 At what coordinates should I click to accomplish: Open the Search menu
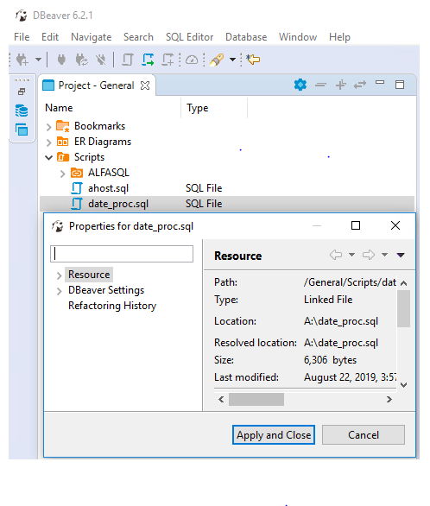[x=138, y=37]
